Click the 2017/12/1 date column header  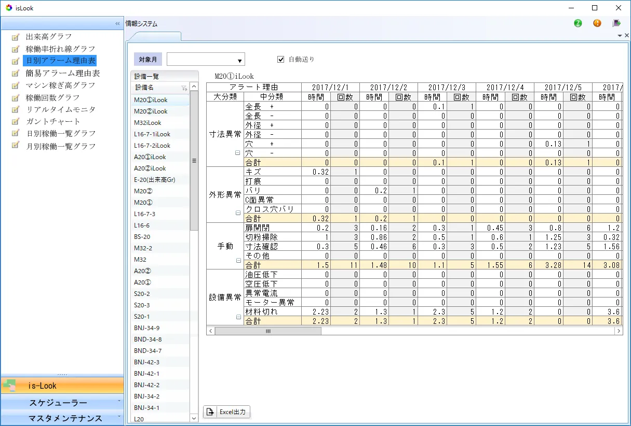(x=330, y=87)
